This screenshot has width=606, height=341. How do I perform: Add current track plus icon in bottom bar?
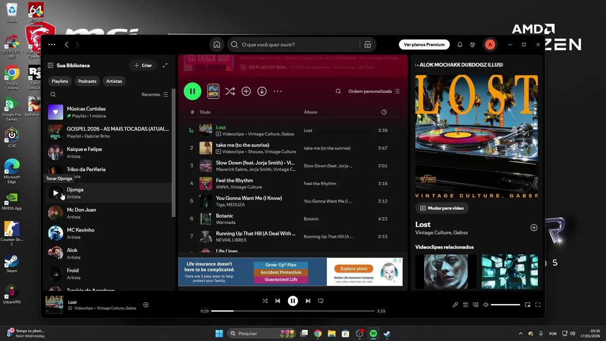click(x=146, y=305)
